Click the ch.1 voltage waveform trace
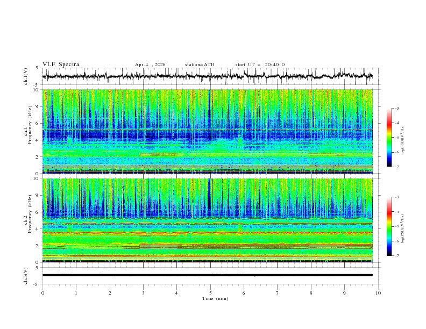The image size is (426, 329). [207, 76]
